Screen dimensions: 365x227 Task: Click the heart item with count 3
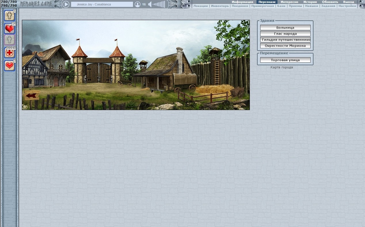pos(9,66)
